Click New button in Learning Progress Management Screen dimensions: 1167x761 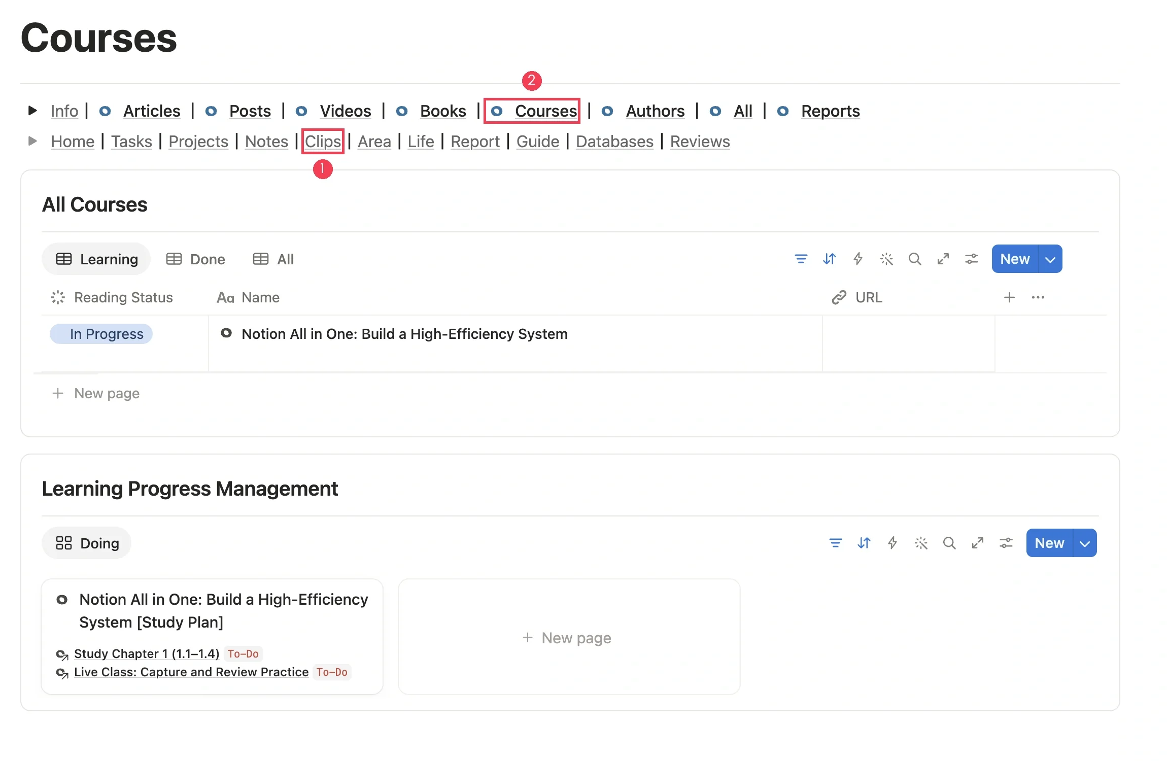click(1049, 543)
